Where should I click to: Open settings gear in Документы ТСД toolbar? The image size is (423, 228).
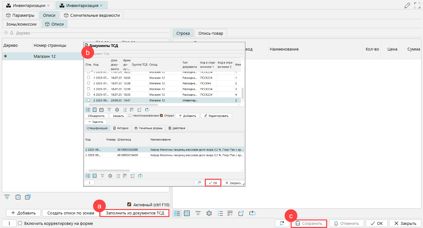point(117,110)
